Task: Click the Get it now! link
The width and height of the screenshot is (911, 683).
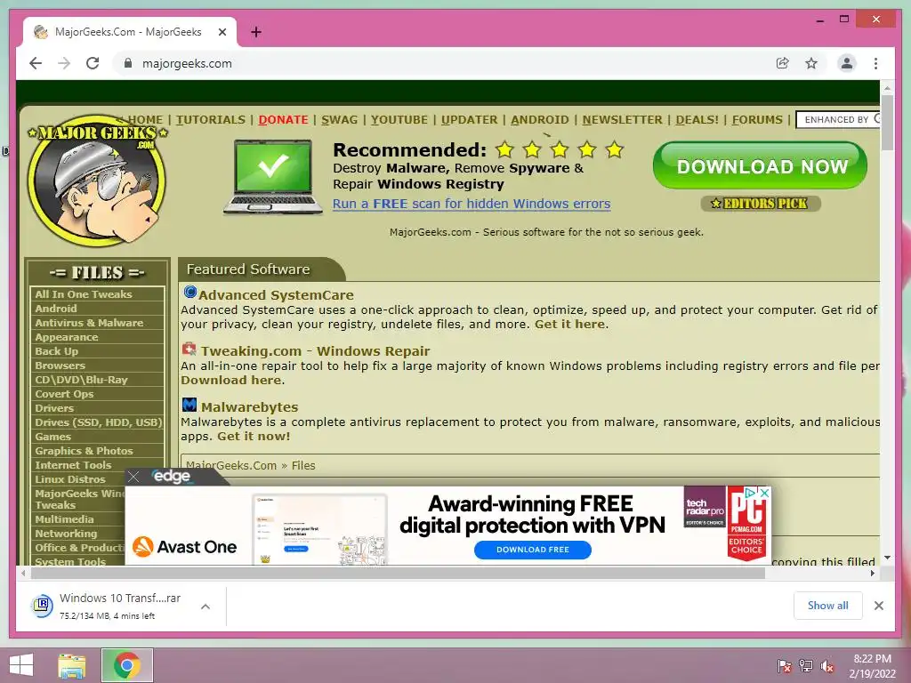Action: (254, 436)
